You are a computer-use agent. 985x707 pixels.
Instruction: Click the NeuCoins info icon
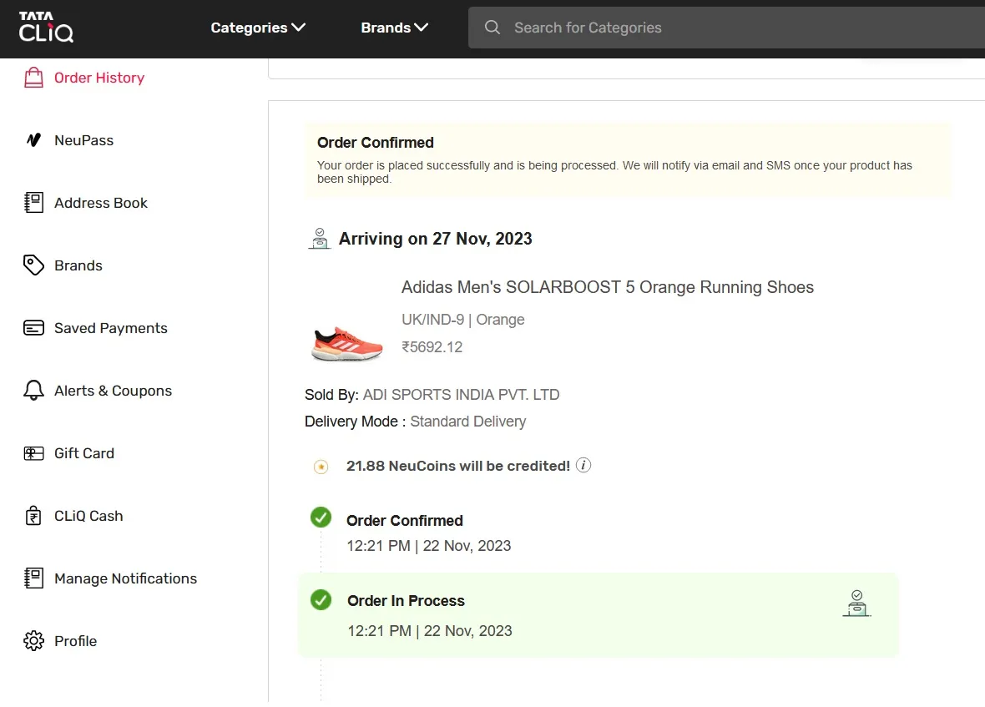(x=583, y=465)
